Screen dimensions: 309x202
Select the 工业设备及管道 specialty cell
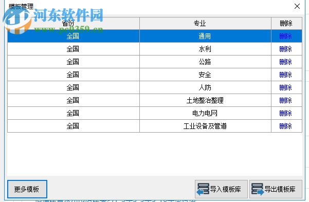coord(205,126)
